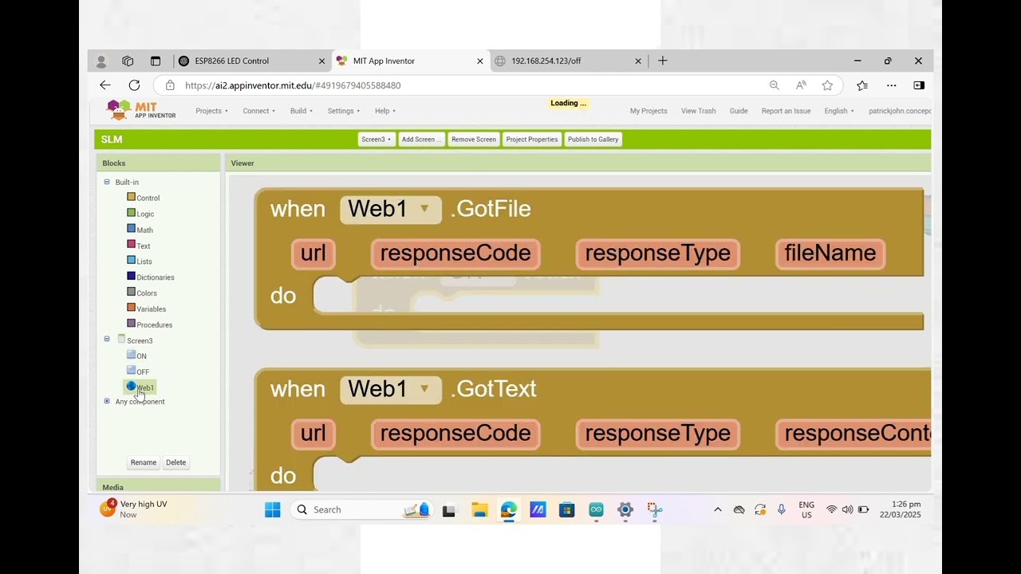The image size is (1021, 574).
Task: Open the Text blocks drawer
Action: pyautogui.click(x=139, y=246)
